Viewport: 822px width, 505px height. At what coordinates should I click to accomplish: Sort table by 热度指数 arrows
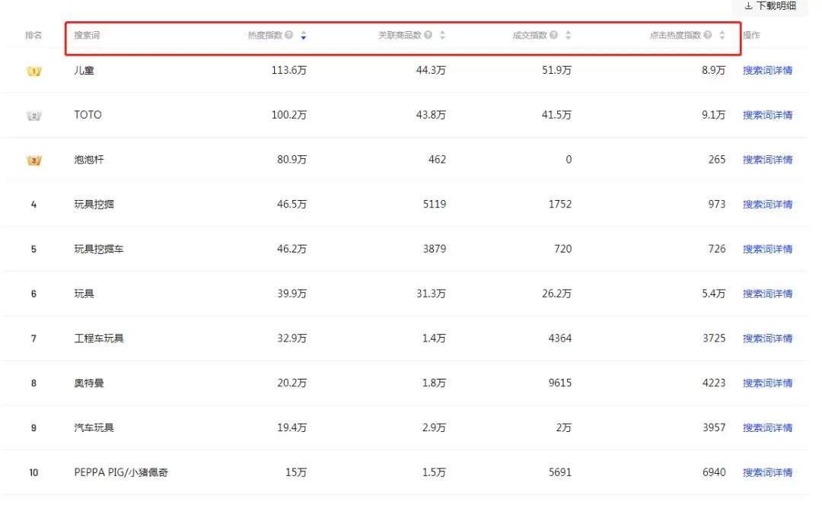(x=304, y=35)
